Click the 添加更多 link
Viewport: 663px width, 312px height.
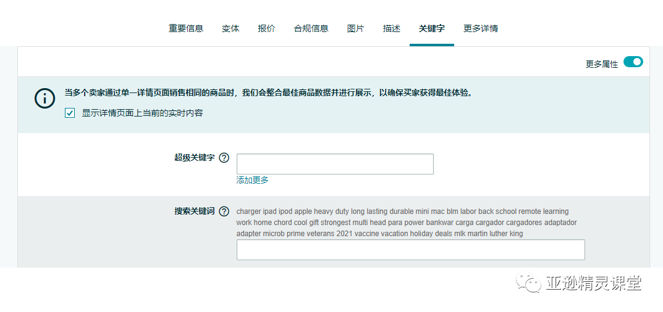point(253,180)
